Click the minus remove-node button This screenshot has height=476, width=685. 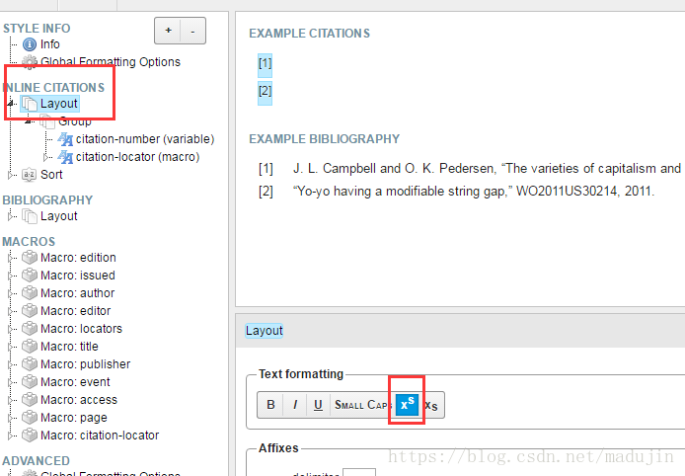[192, 31]
